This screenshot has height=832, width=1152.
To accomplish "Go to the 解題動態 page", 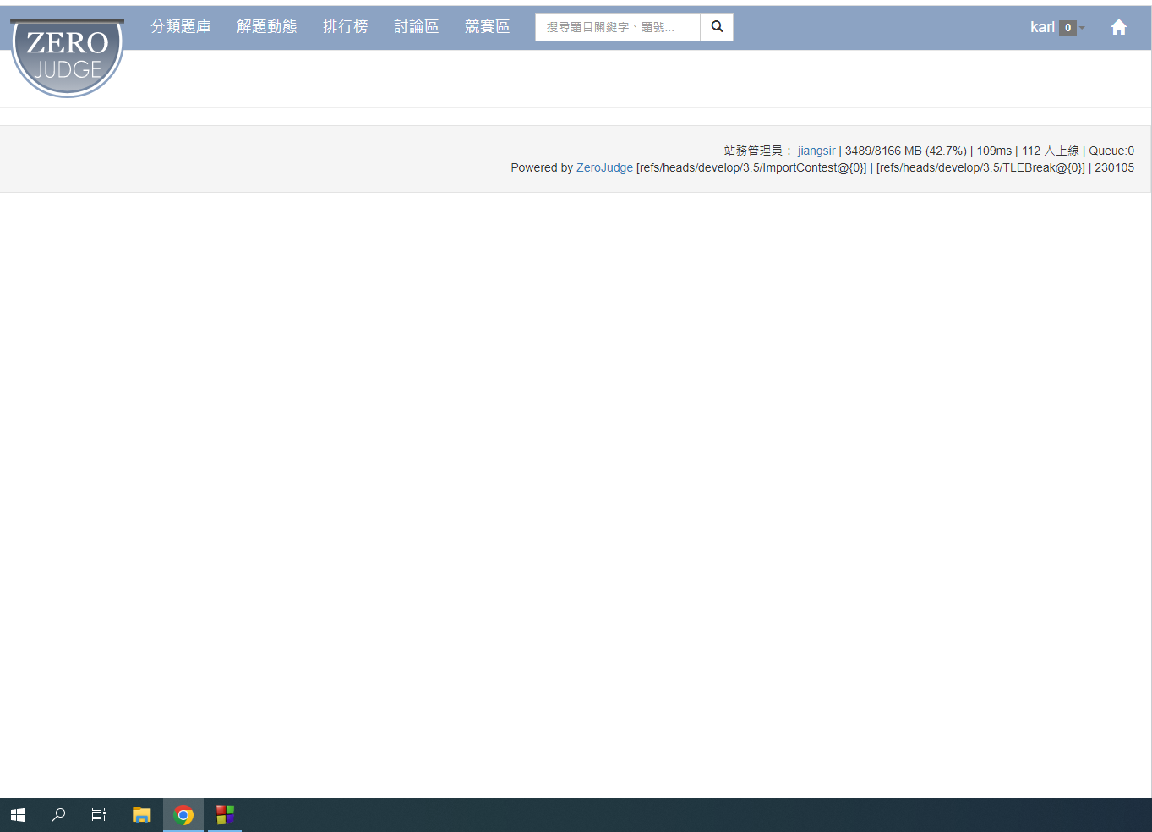I will click(x=267, y=27).
